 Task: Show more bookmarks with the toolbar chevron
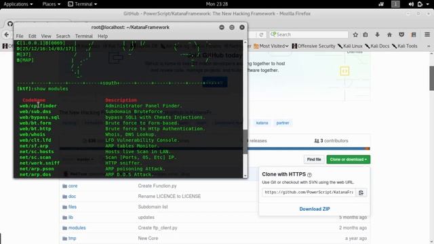[x=429, y=46]
